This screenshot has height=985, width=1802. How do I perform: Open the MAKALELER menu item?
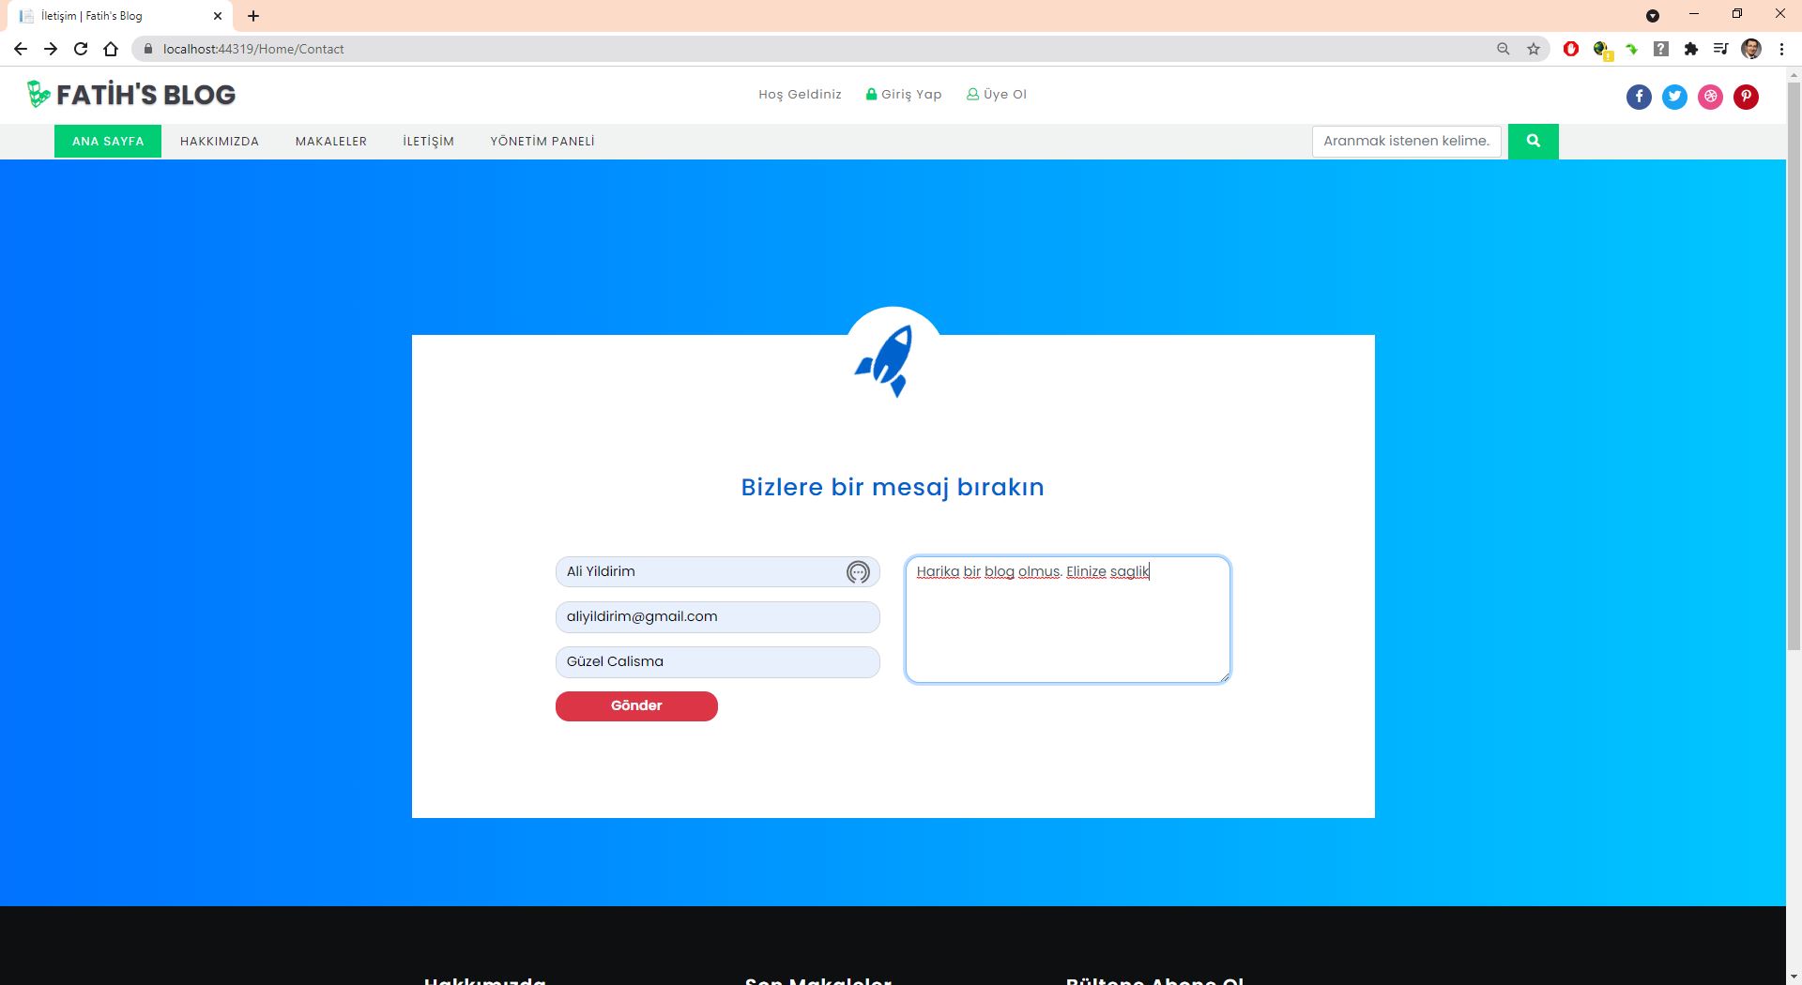331,141
